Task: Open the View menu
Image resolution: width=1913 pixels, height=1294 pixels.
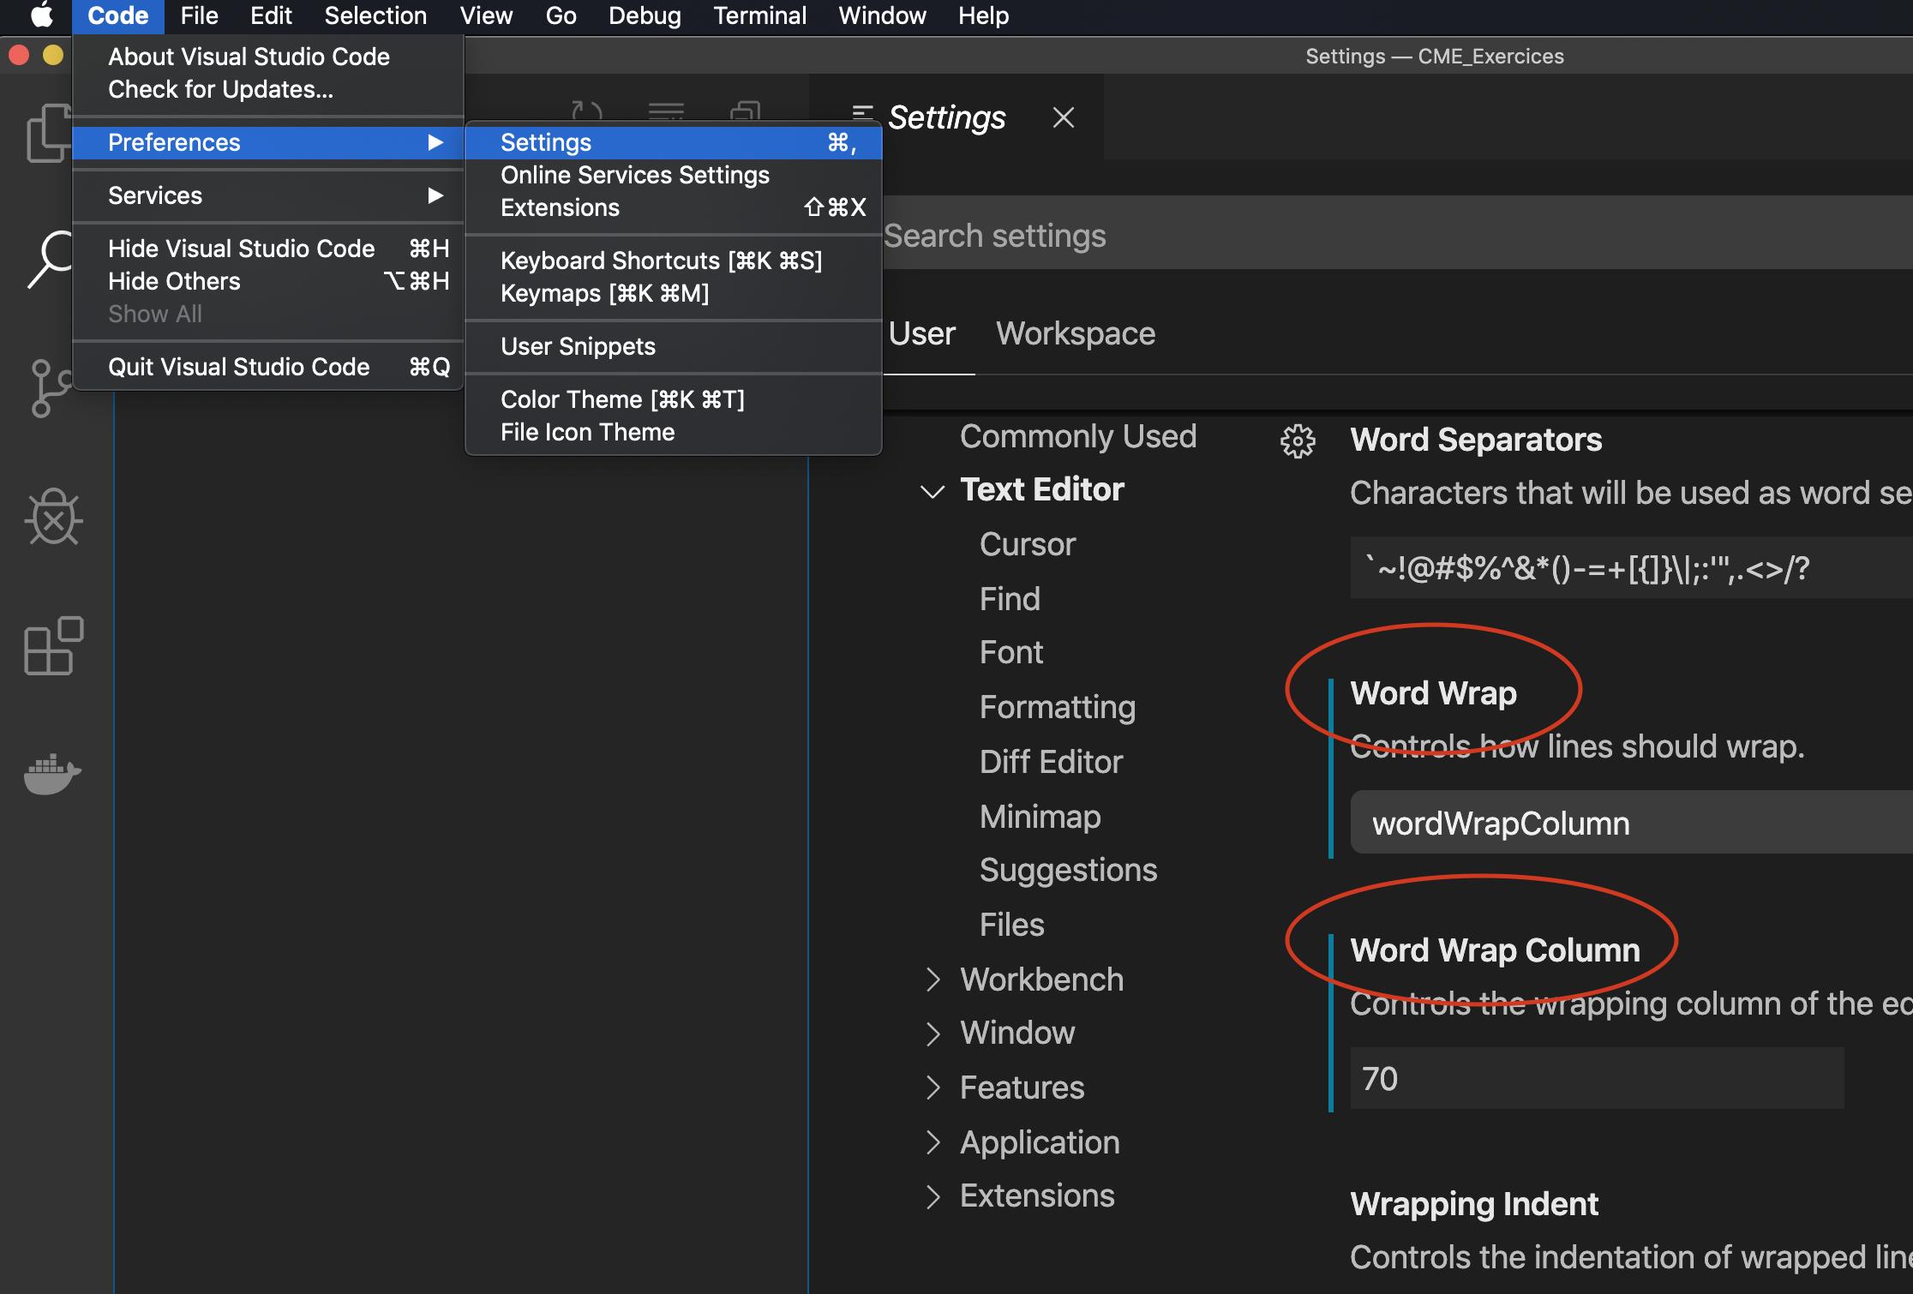Action: click(486, 15)
